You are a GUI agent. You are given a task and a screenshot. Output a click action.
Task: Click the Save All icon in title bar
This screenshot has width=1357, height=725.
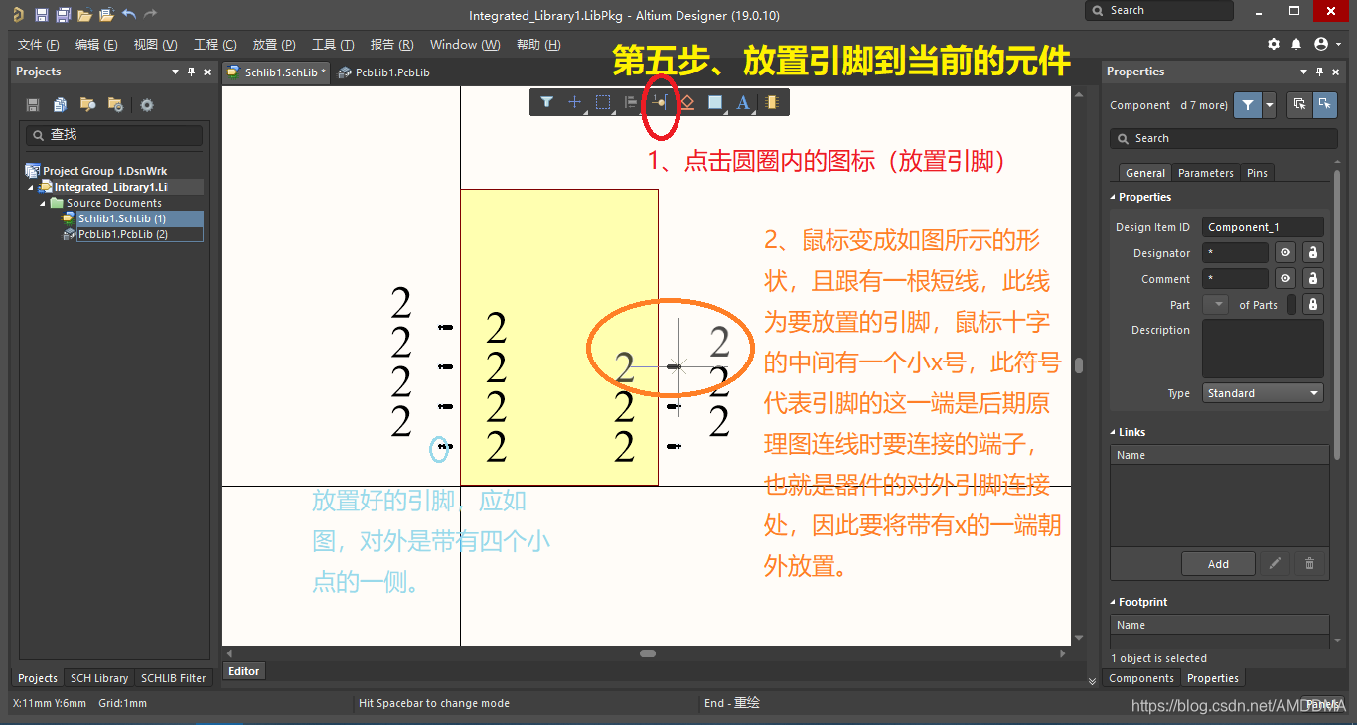63,15
